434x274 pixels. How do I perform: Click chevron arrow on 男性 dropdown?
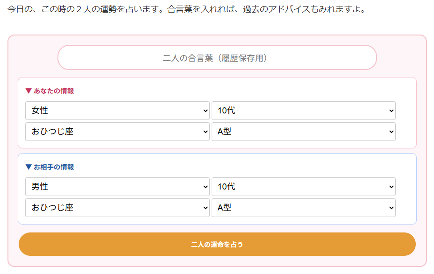[x=205, y=187]
